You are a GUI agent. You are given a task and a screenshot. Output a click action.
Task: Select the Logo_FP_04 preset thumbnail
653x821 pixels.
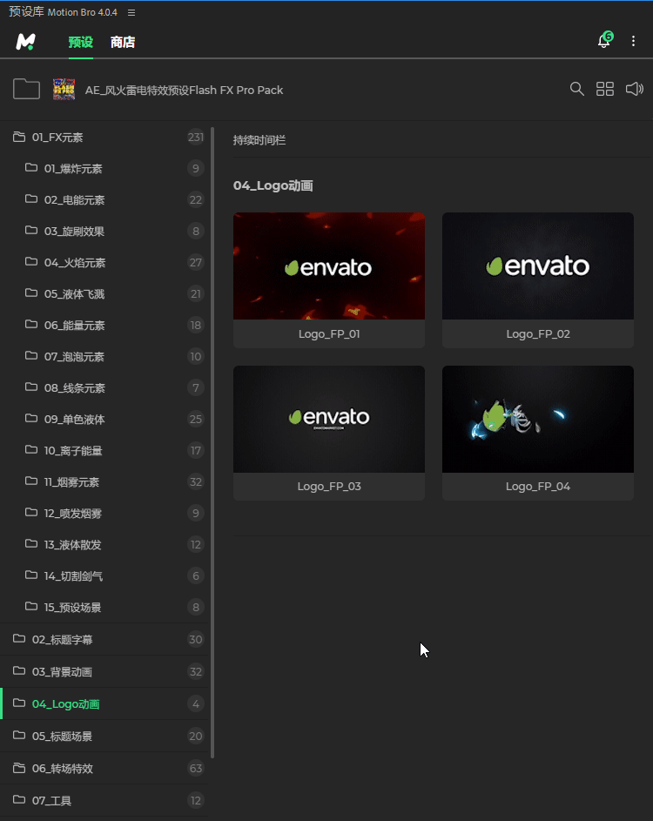pyautogui.click(x=538, y=419)
